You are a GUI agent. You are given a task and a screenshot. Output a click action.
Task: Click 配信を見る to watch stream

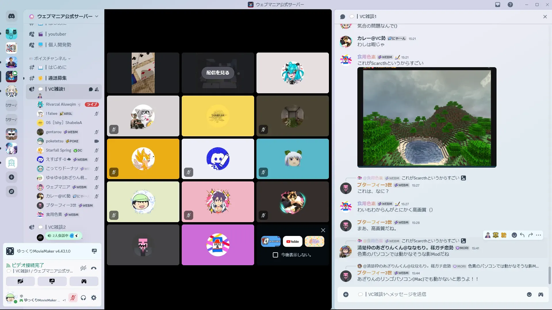(x=218, y=73)
